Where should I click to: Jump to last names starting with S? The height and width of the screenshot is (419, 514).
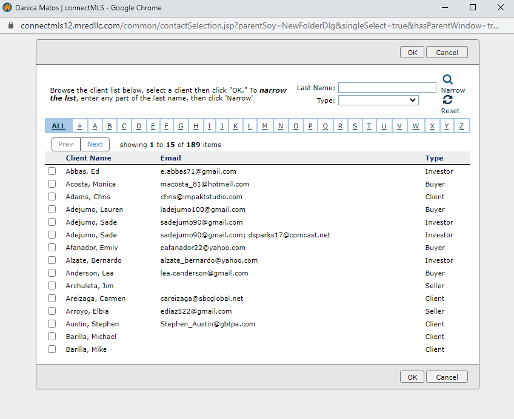pyautogui.click(x=355, y=126)
